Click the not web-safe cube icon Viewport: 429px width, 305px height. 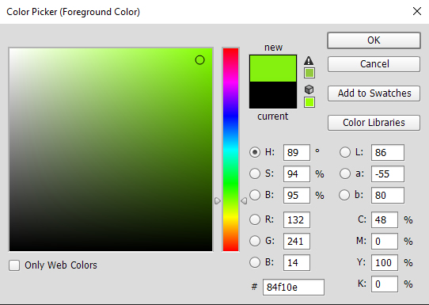[309, 90]
